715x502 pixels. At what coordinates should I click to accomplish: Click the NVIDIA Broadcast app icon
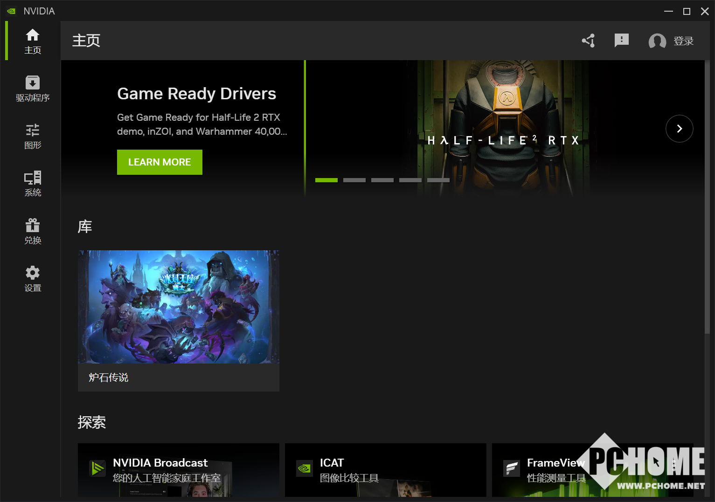click(x=97, y=468)
